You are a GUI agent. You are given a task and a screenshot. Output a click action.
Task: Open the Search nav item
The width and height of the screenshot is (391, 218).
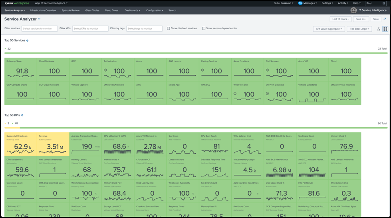pos(172,10)
